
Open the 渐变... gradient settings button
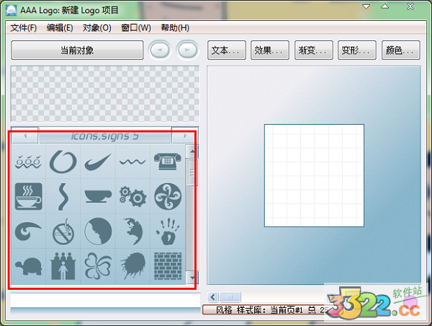tap(314, 50)
